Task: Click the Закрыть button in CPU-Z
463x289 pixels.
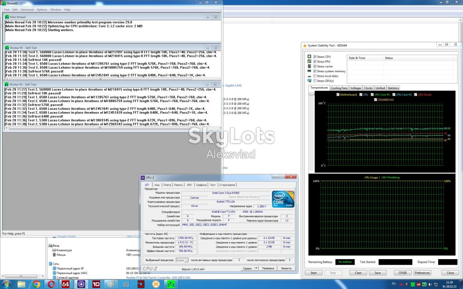Action: coord(286,268)
